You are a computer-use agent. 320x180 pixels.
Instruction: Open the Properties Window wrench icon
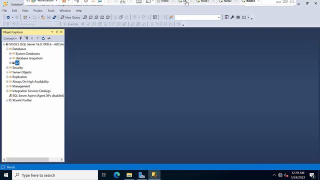pos(232,17)
